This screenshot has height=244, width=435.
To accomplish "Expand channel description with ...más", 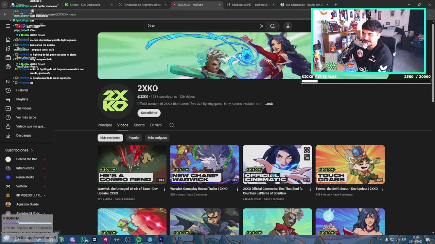I will [269, 104].
